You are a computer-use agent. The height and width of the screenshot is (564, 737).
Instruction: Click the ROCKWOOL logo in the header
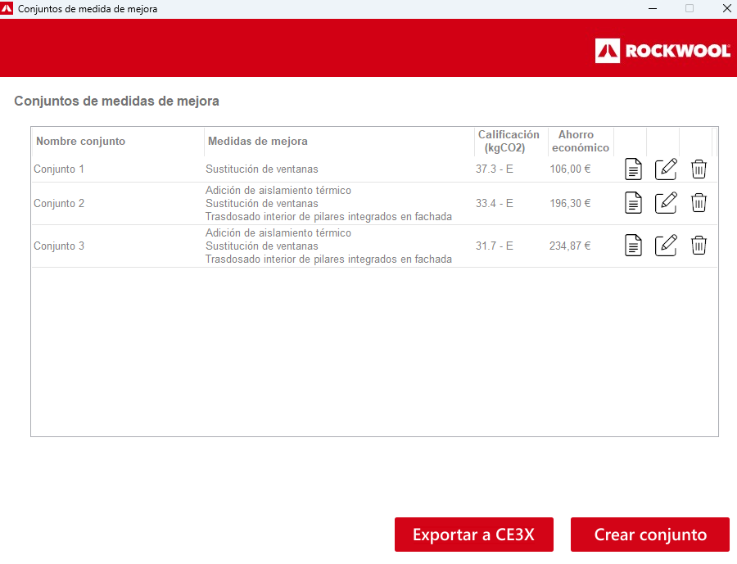662,51
